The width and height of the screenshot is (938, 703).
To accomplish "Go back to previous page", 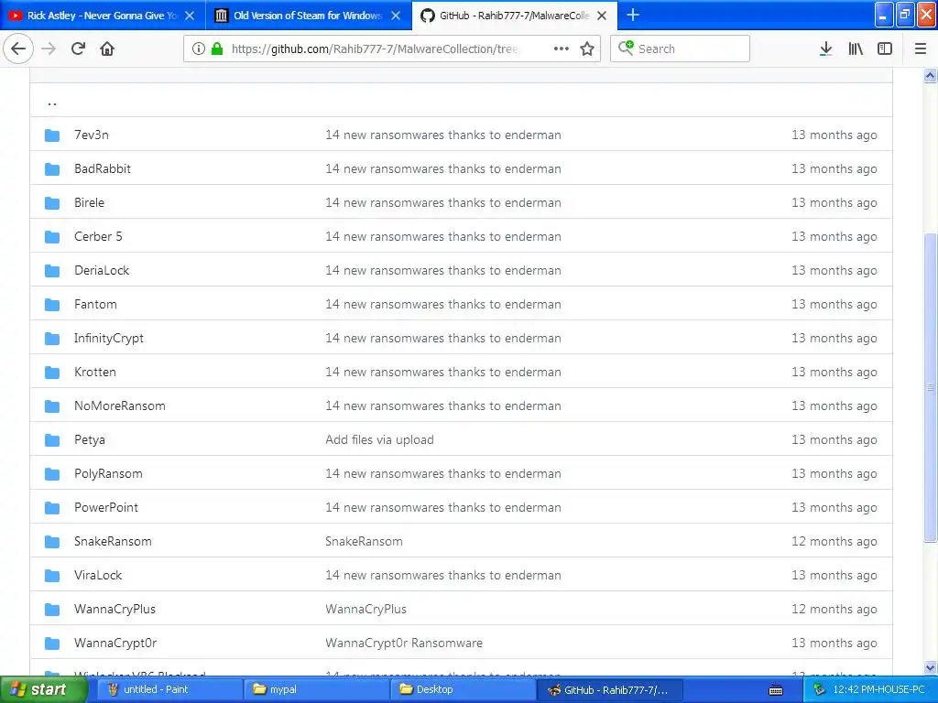I will pyautogui.click(x=18, y=49).
